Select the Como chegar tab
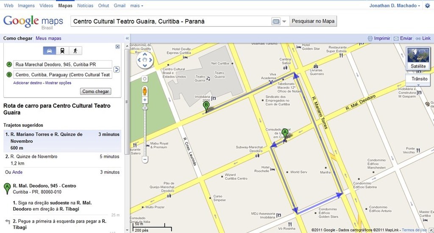 point(18,39)
